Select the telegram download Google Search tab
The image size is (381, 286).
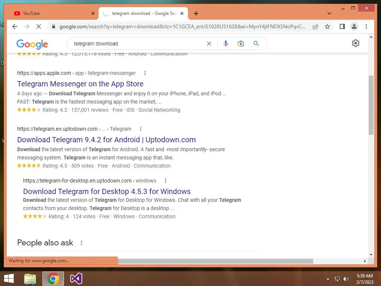coord(143,13)
